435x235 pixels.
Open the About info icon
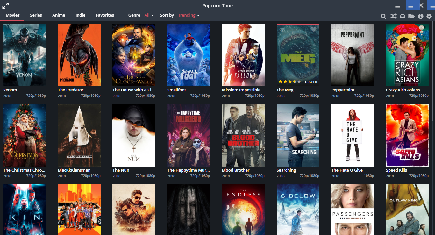point(421,16)
